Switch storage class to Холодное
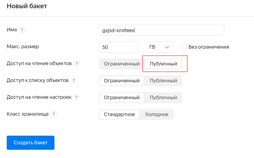Image resolution: width=254 pixels, height=158 pixels. [156, 114]
